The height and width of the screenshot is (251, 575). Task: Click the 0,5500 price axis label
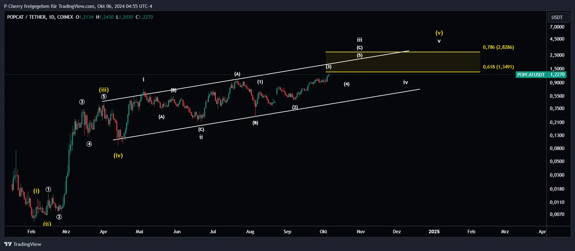(x=557, y=96)
